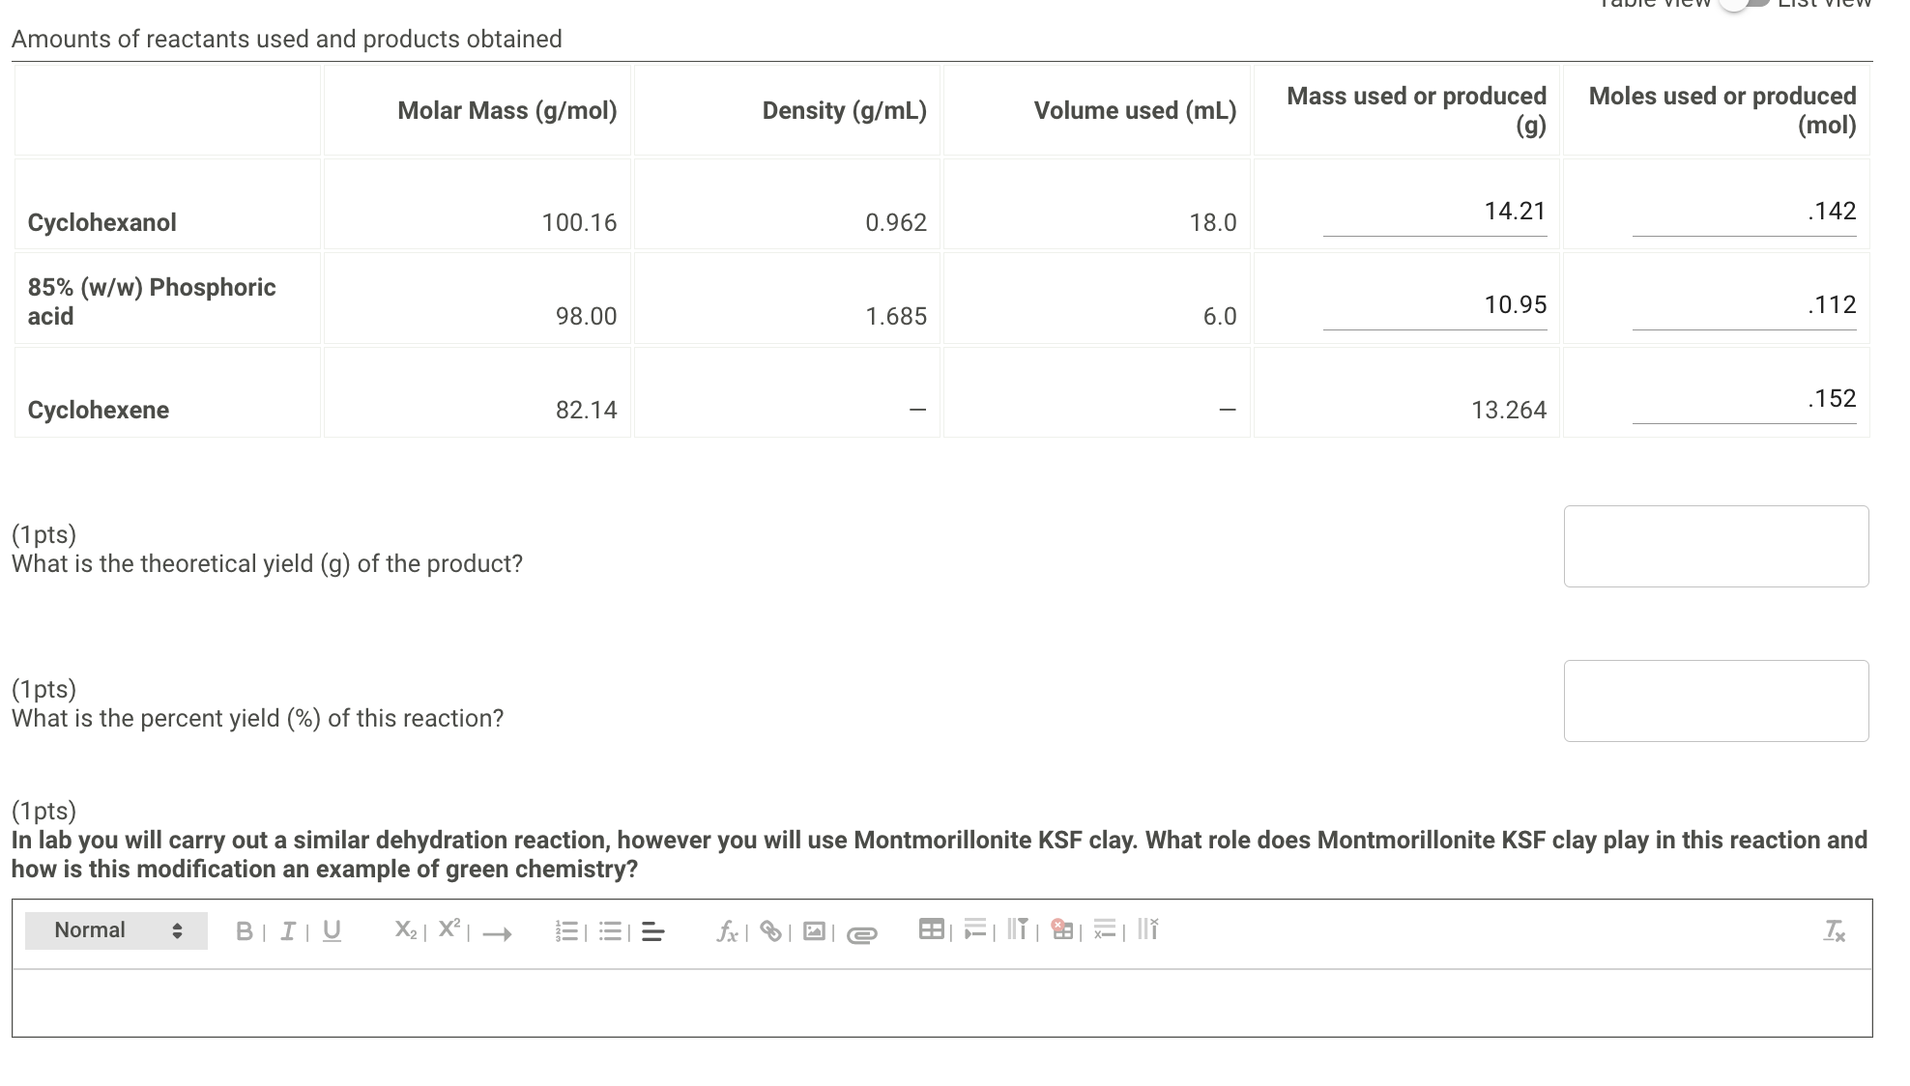1910x1086 pixels.
Task: Open the formula fx editor
Action: (728, 930)
